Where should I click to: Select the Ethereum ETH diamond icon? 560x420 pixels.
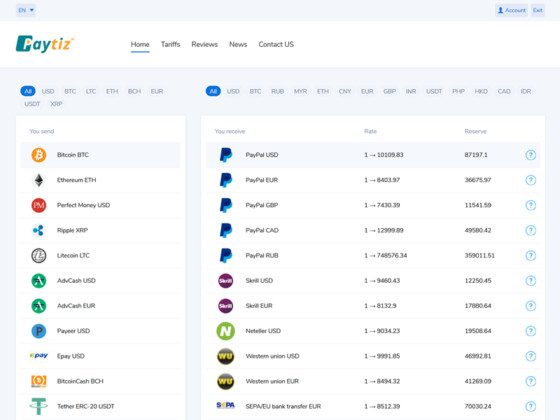point(38,180)
